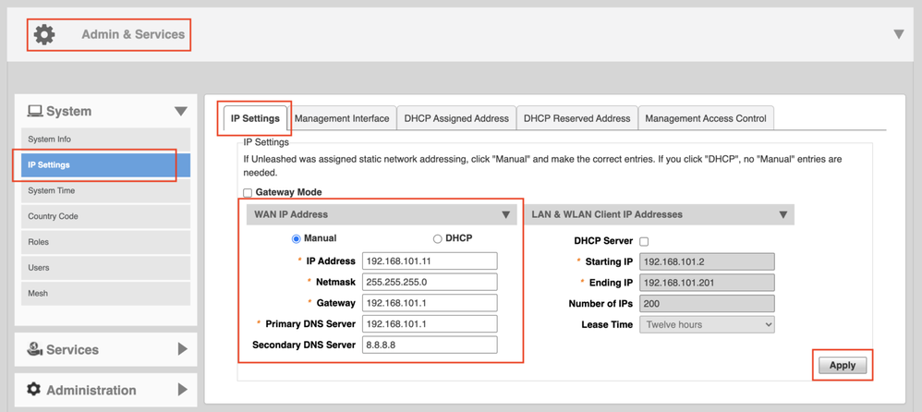Screen dimensions: 922x412
Task: Enable the Gateway Mode checkbox
Action: pyautogui.click(x=248, y=193)
